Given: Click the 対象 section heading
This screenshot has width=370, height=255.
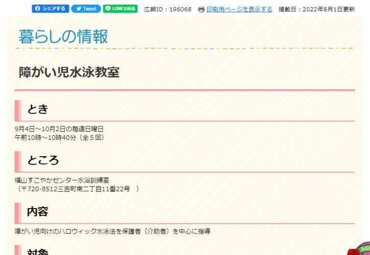Looking at the screenshot, I should point(38,251).
